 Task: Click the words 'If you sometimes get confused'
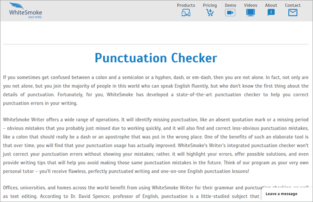click(x=37, y=77)
